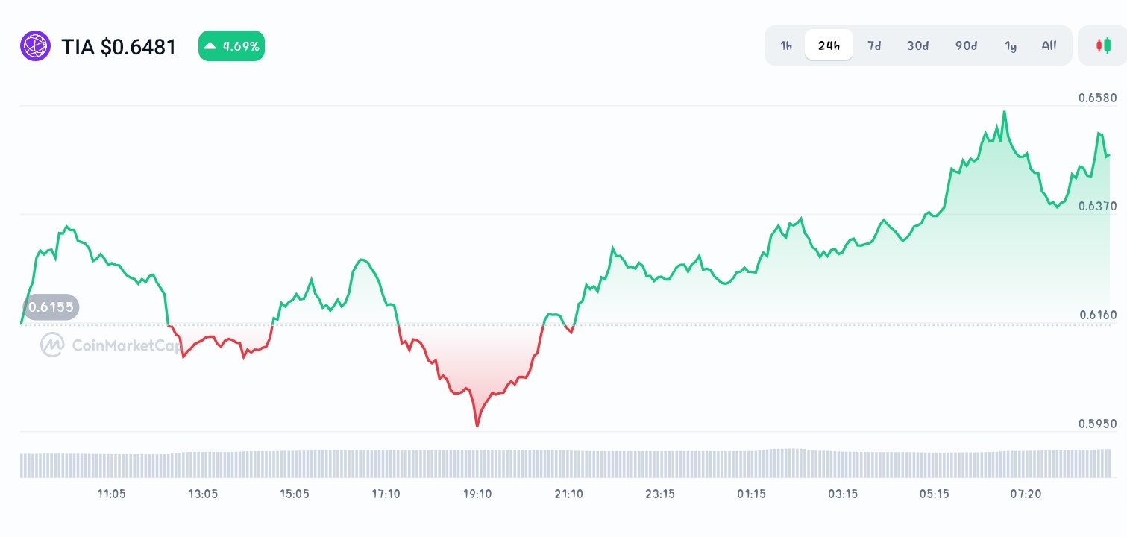
Task: Click the 0.5950 y-axis label
Action: [1097, 424]
